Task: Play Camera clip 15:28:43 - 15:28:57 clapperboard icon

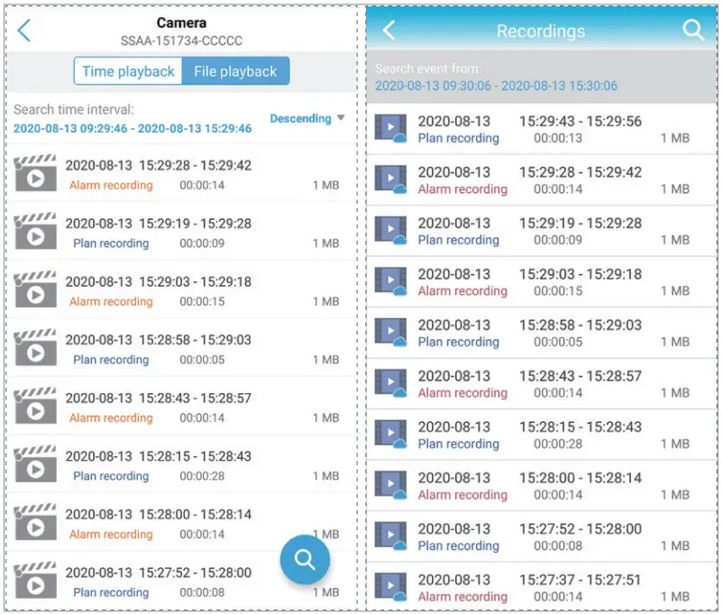Action: [x=35, y=406]
